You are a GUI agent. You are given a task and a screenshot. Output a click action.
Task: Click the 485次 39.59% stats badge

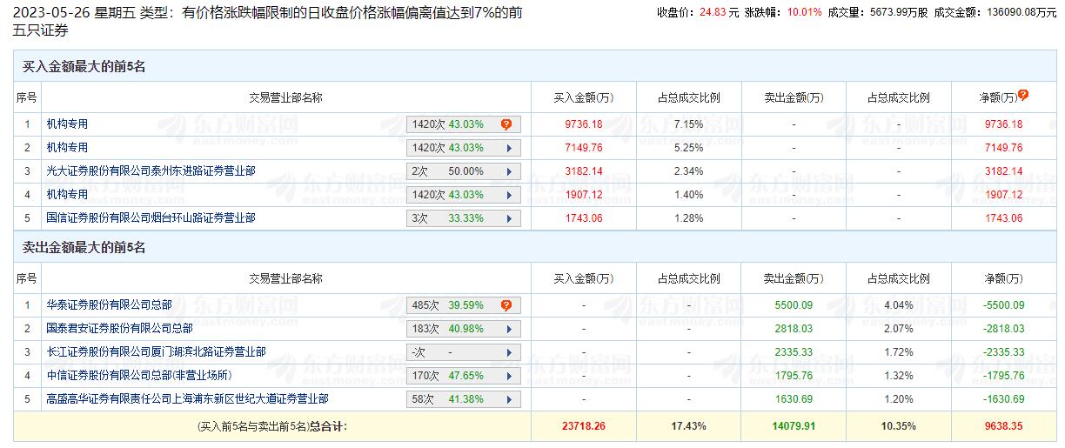tap(449, 305)
